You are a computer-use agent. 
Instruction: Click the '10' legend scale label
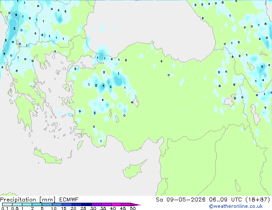pos(54,208)
